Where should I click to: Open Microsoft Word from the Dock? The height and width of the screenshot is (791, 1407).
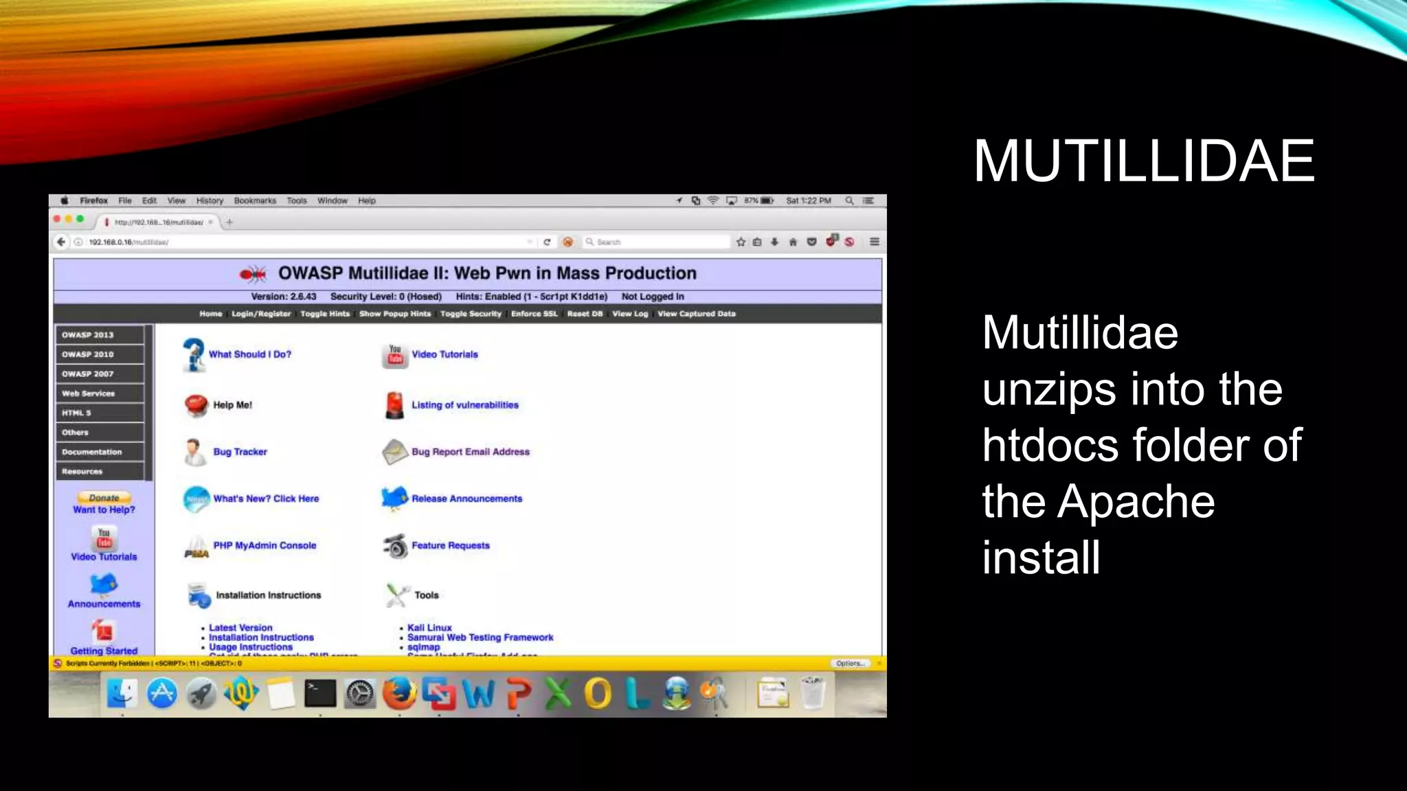tap(479, 694)
